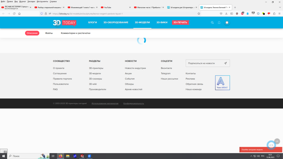This screenshot has height=159, width=283.
Task: Close the ЛЕСНЫЕ ИСТОРИИ browser tab
Action: pyautogui.click(x=31, y=7)
